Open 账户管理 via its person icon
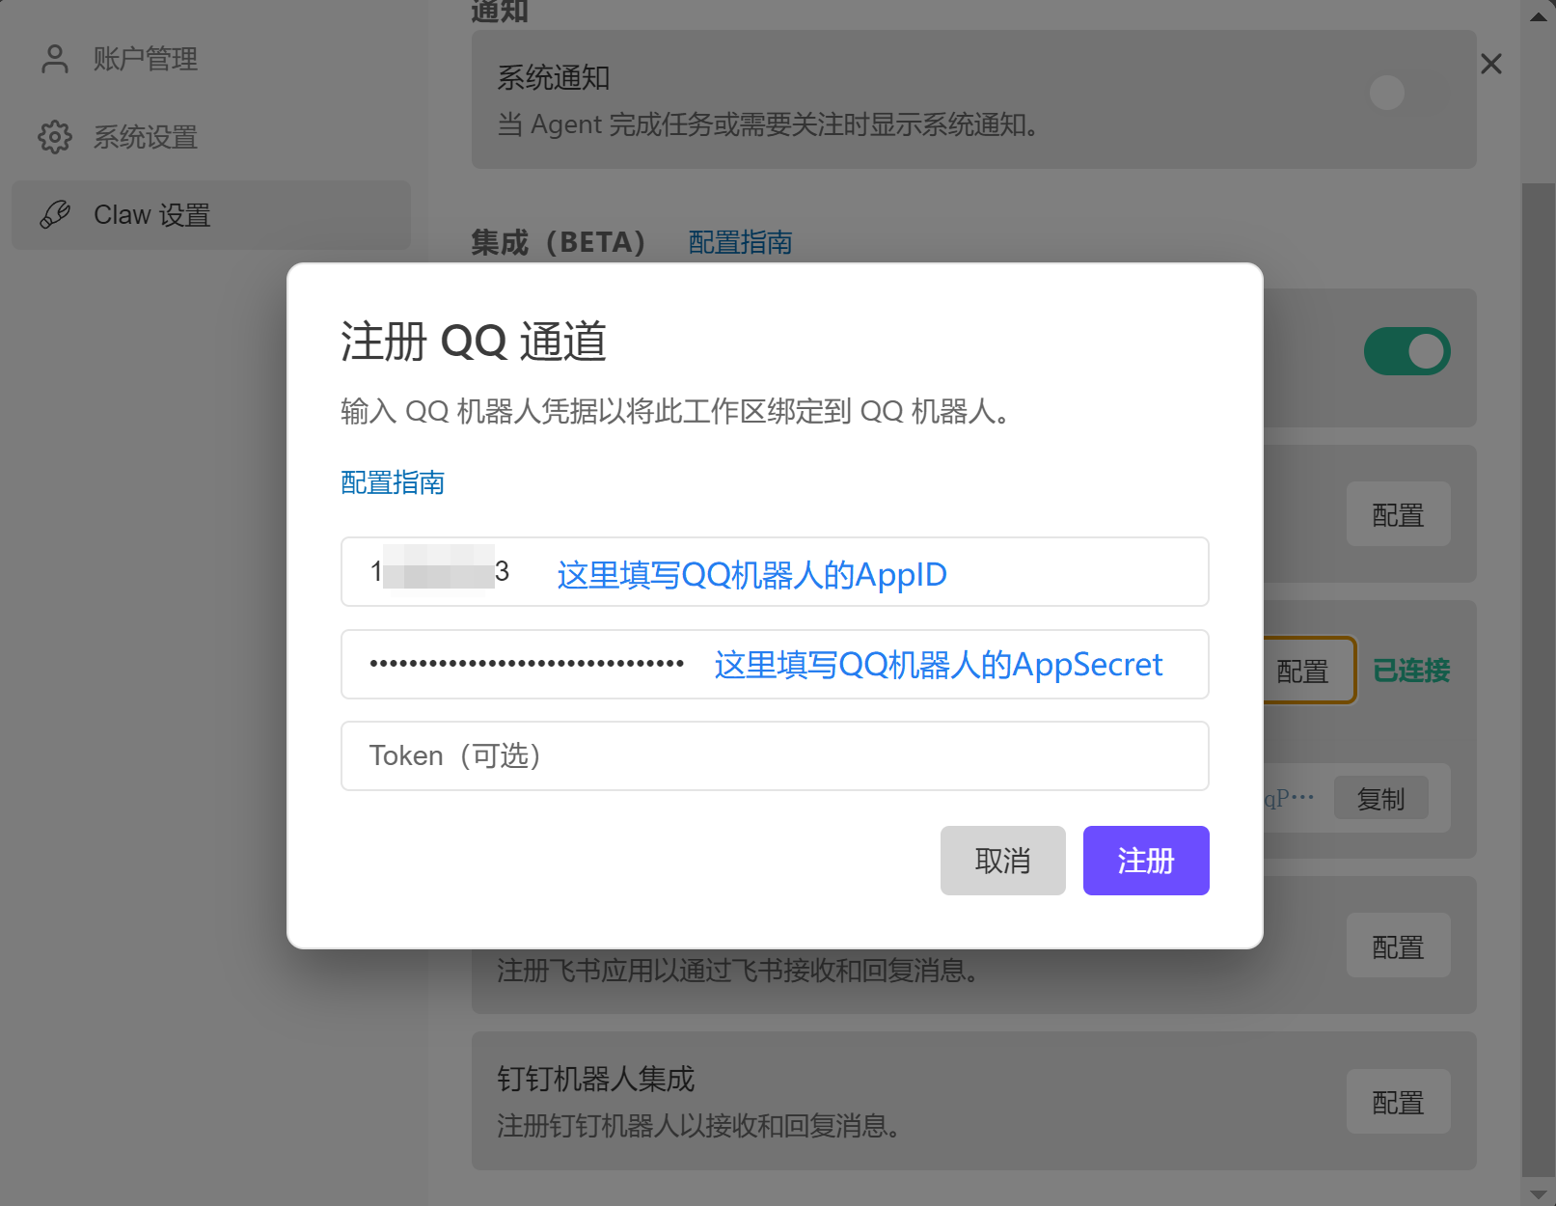Image resolution: width=1556 pixels, height=1206 pixels. (x=55, y=59)
